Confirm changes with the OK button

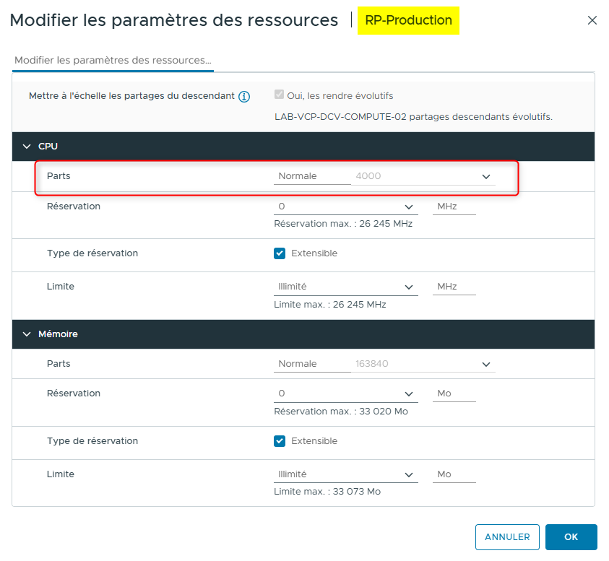pyautogui.click(x=571, y=537)
